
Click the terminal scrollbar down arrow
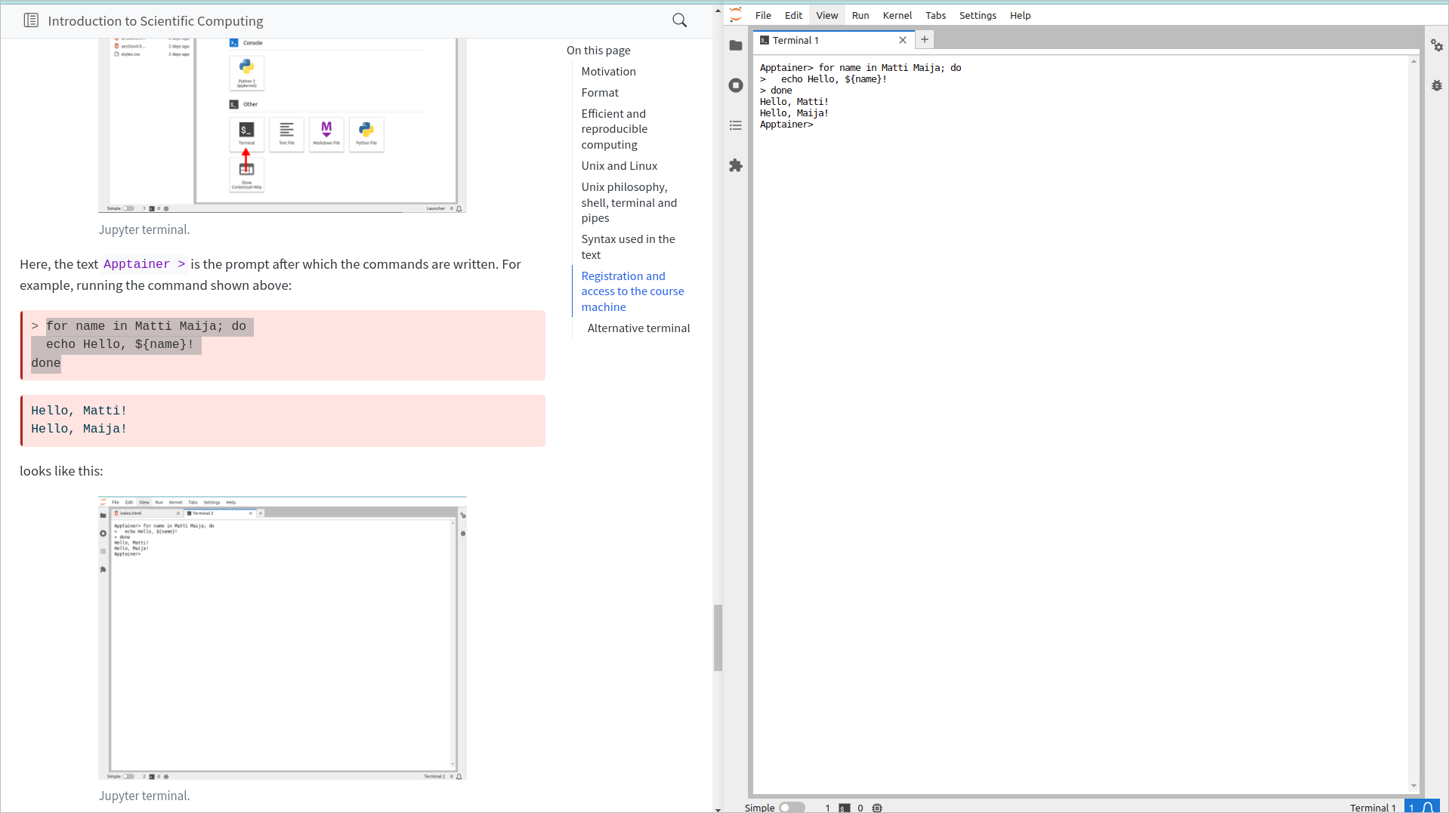[x=1413, y=786]
